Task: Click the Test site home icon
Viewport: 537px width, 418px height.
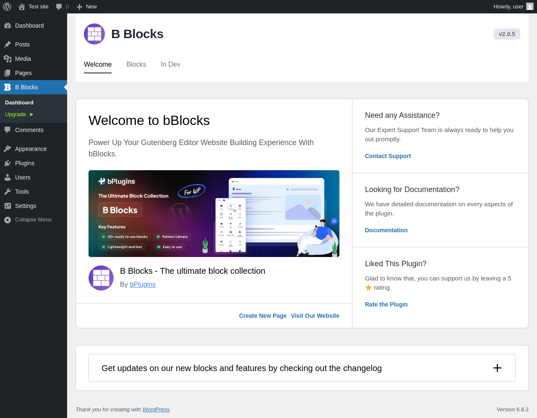Action: 22,7
